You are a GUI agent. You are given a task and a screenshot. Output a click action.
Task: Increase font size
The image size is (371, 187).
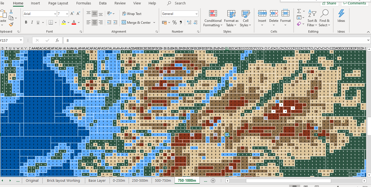coord(72,14)
